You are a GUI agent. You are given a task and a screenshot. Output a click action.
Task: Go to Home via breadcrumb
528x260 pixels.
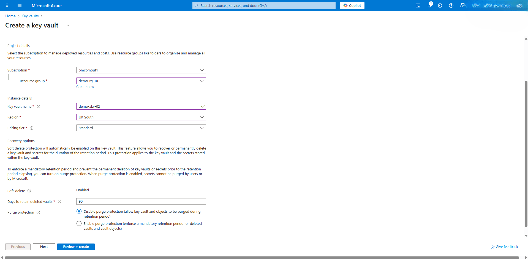pyautogui.click(x=10, y=16)
